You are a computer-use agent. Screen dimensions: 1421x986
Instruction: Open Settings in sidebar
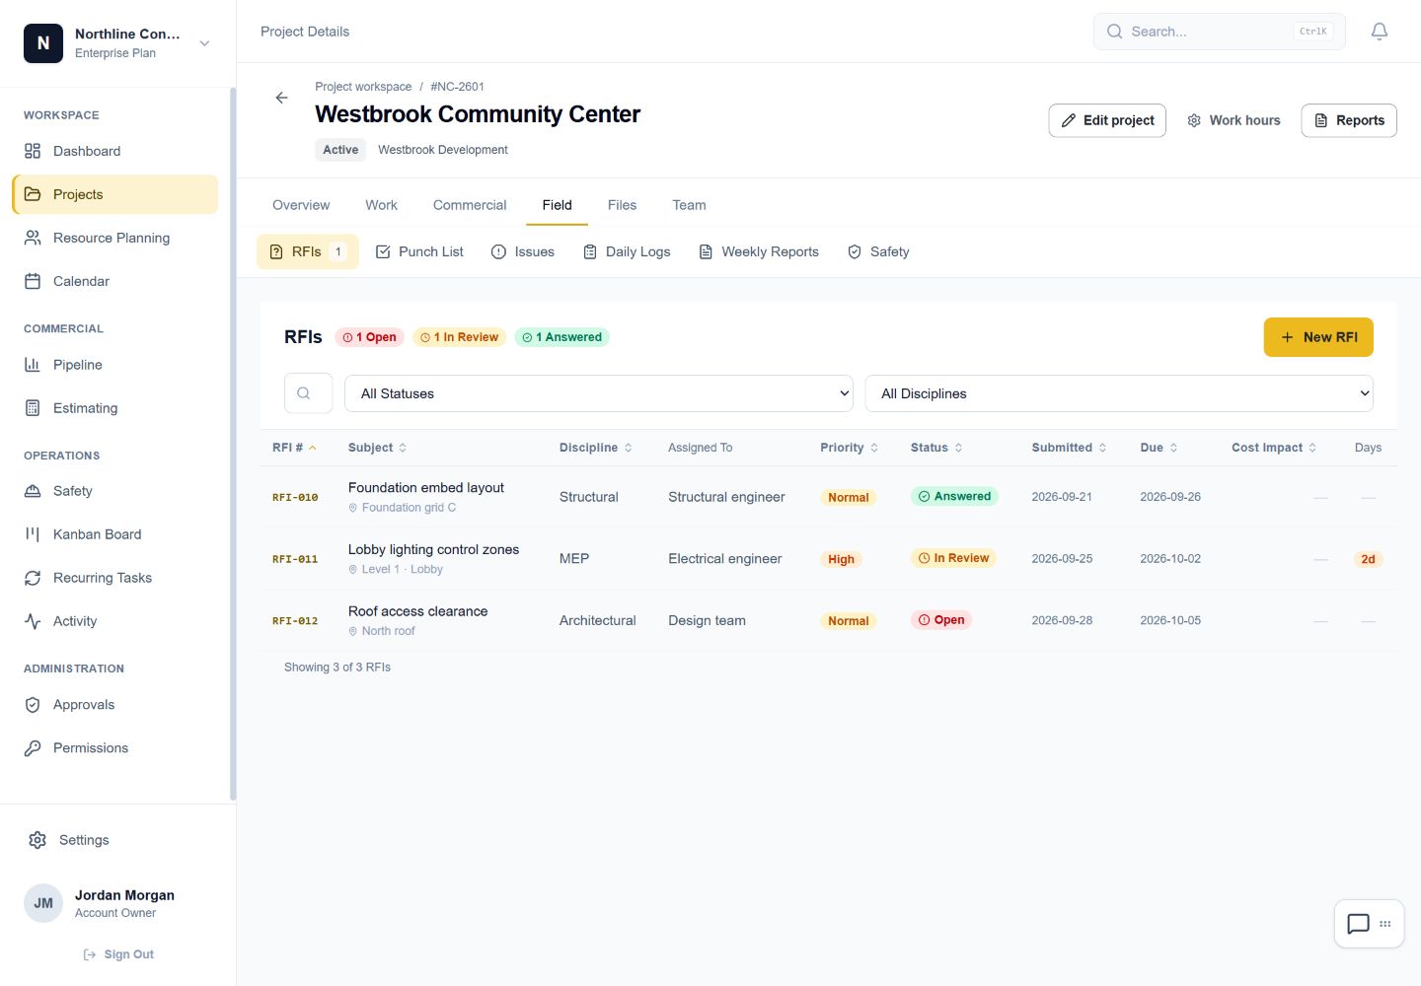pyautogui.click(x=117, y=840)
